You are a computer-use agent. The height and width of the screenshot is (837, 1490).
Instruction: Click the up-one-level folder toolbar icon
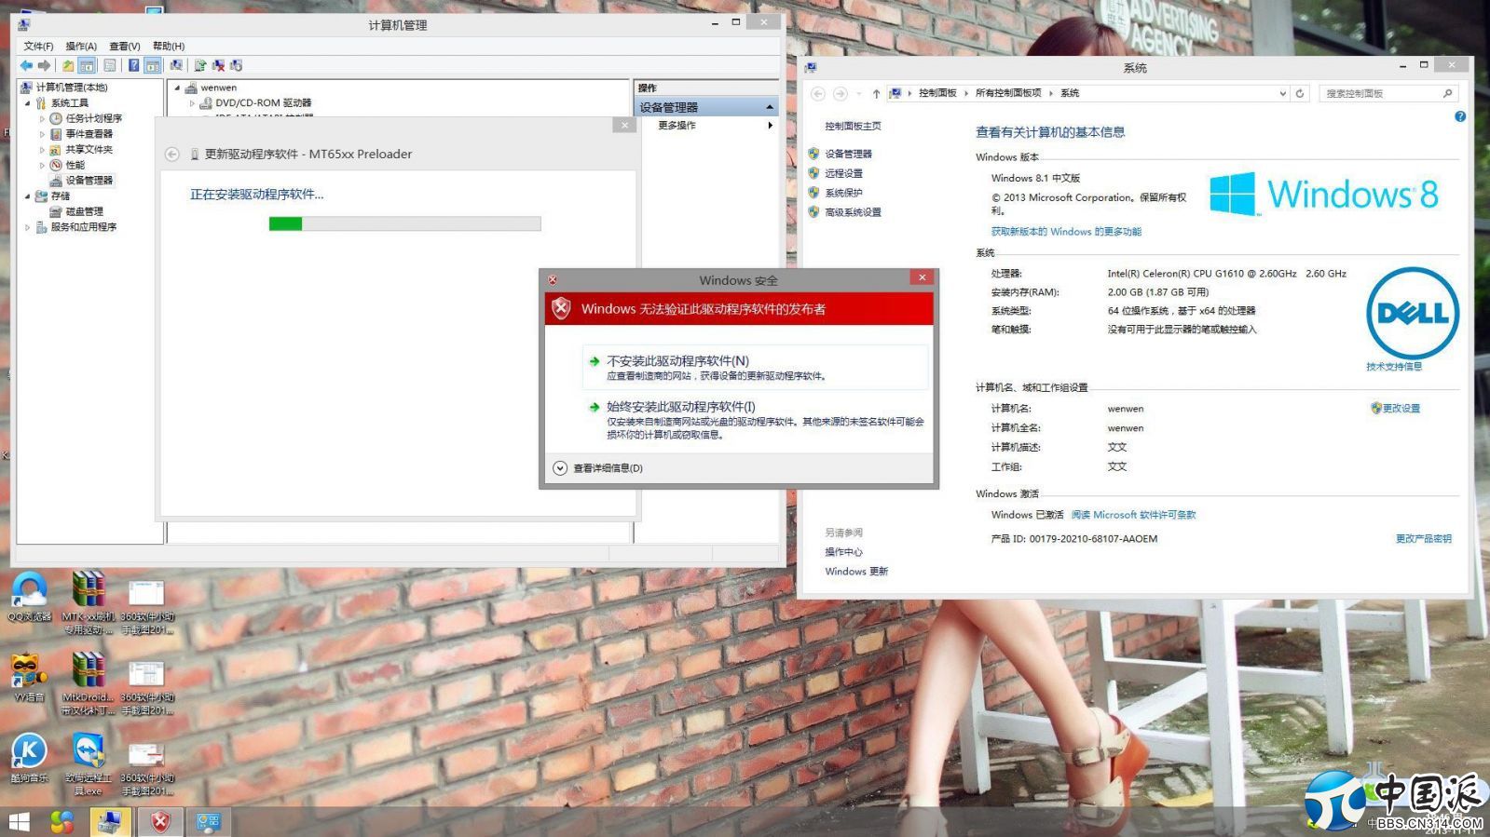point(68,65)
